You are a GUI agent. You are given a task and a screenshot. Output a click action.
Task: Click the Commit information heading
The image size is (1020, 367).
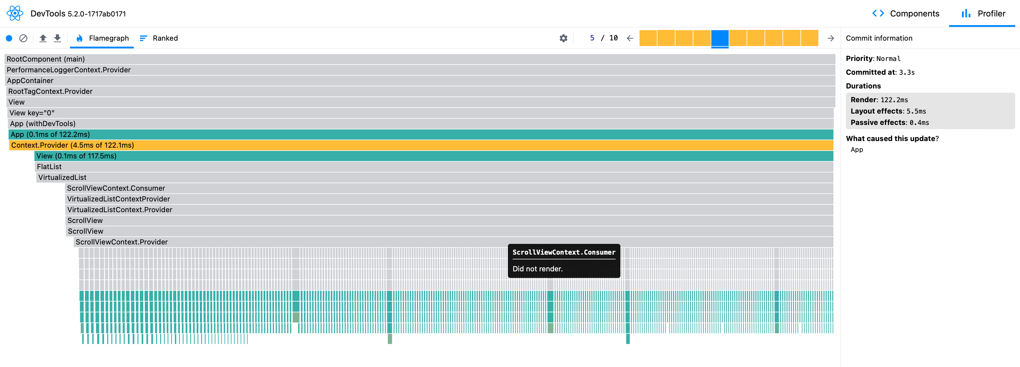[x=879, y=38]
